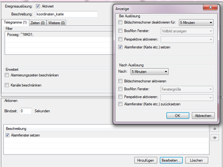Expand the Nach 5 Minuten dropdown
The height and width of the screenshot is (167, 223).
(149, 72)
